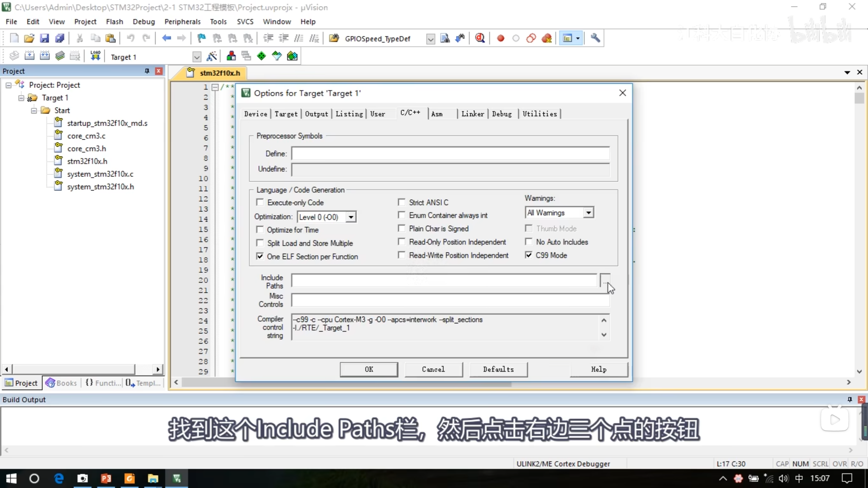
Task: Click the Options for Target wand icon
Action: click(212, 56)
